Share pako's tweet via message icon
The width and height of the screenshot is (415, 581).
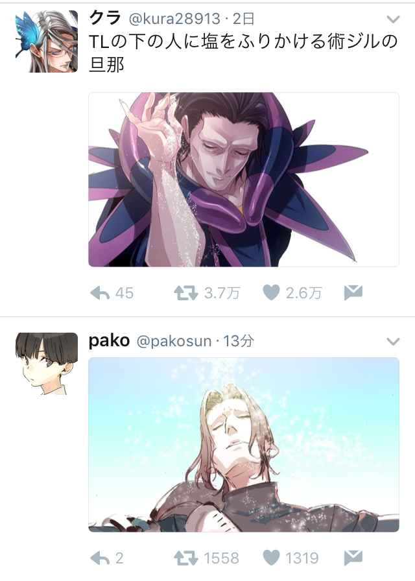pos(353,558)
